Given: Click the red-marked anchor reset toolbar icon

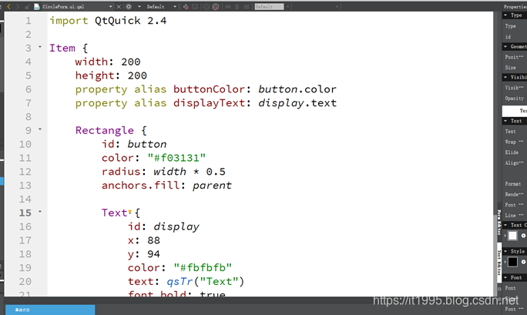Looking at the screenshot, I should 186,7.
